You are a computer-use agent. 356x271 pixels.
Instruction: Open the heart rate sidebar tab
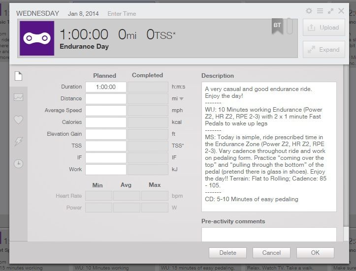coord(18,120)
